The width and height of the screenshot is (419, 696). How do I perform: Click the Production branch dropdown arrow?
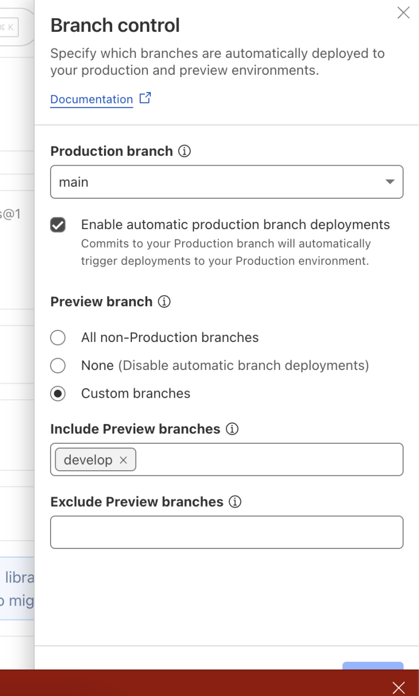[390, 182]
